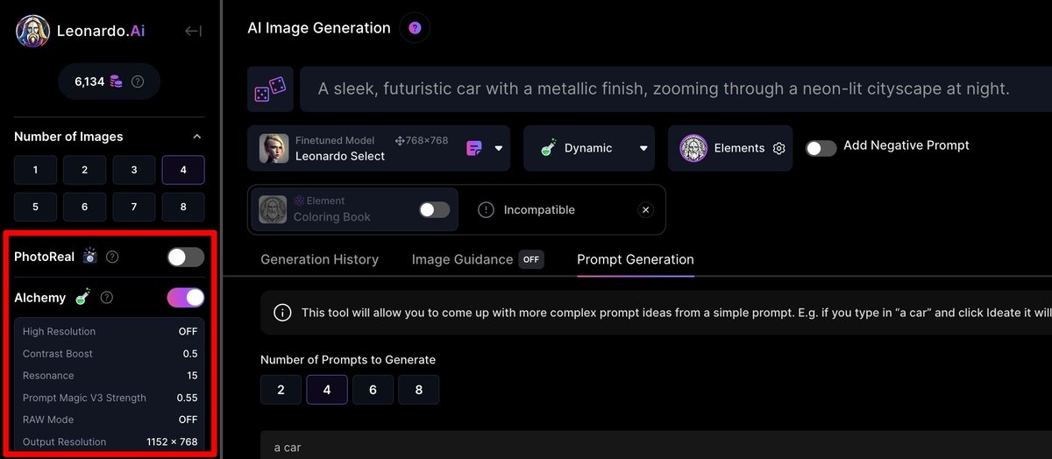Enable the PhotoReal toggle

pos(185,257)
